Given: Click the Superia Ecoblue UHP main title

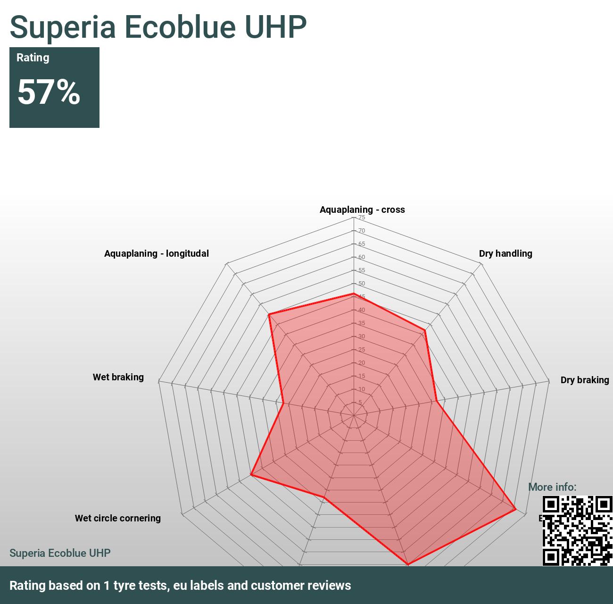Looking at the screenshot, I should (158, 27).
